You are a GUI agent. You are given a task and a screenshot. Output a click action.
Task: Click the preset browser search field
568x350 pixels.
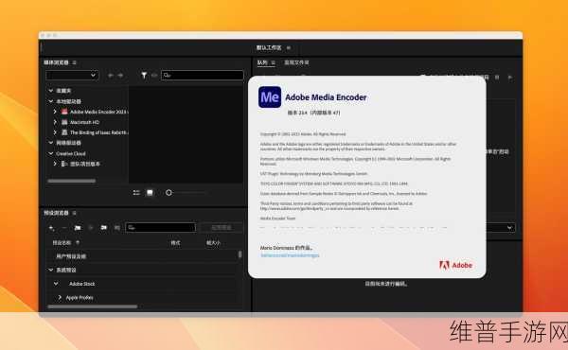[x=161, y=228]
